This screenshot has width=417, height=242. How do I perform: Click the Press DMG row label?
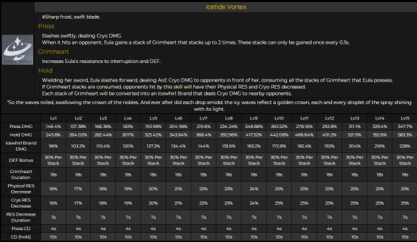click(21, 127)
